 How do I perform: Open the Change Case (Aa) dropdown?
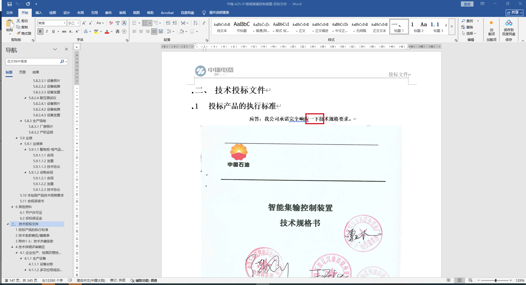[x=100, y=23]
